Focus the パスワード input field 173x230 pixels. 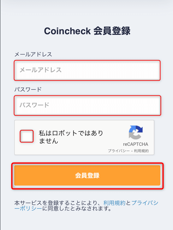tap(87, 106)
